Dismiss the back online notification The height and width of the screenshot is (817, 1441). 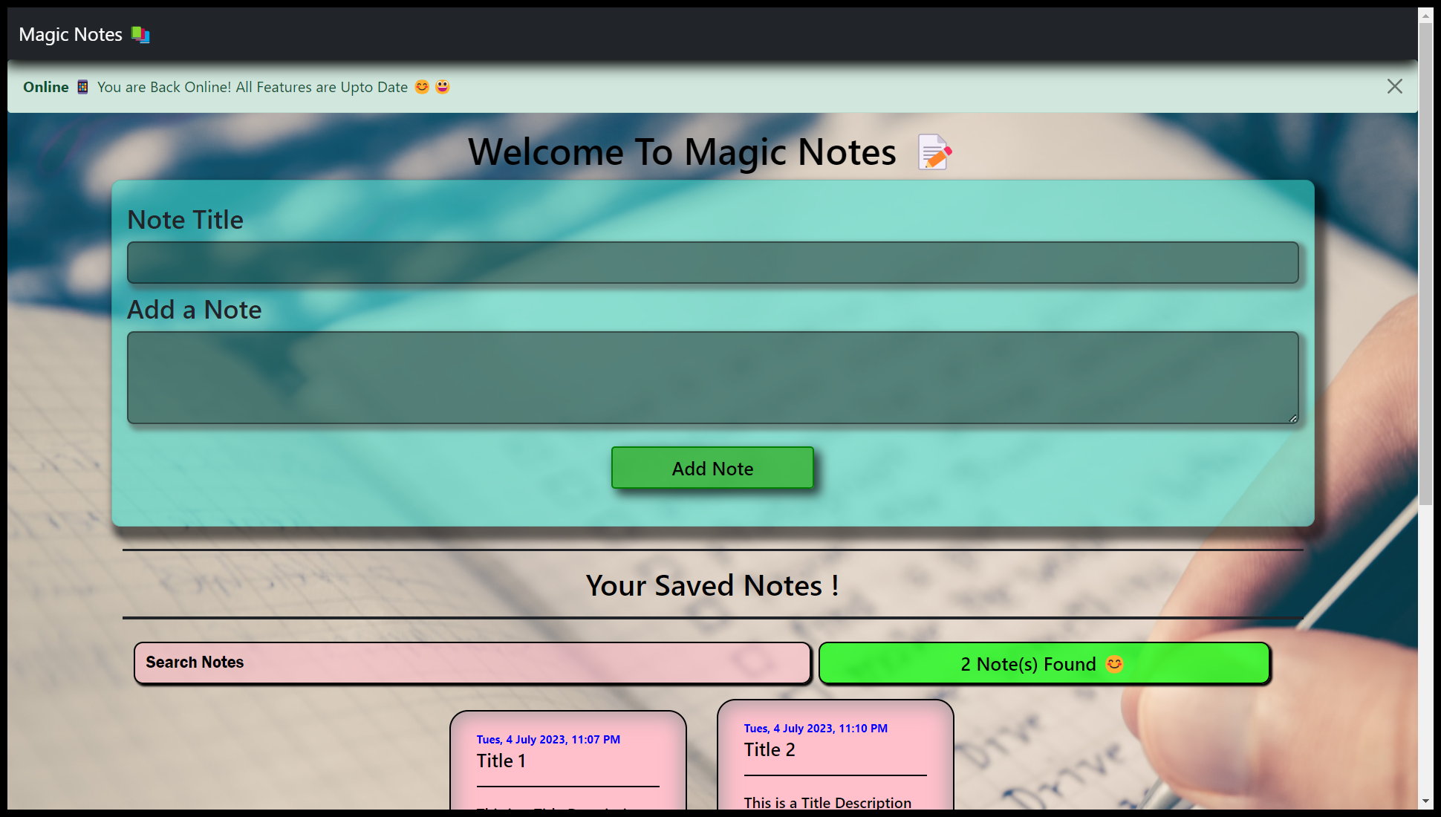[x=1395, y=86]
